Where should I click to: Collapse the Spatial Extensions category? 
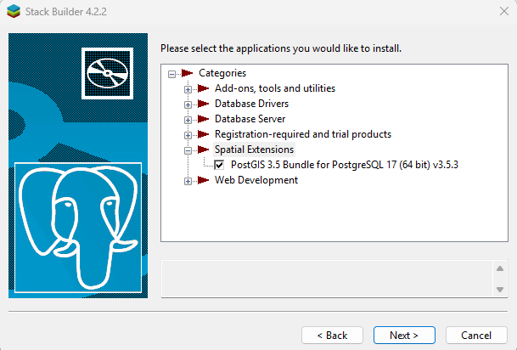pyautogui.click(x=188, y=150)
